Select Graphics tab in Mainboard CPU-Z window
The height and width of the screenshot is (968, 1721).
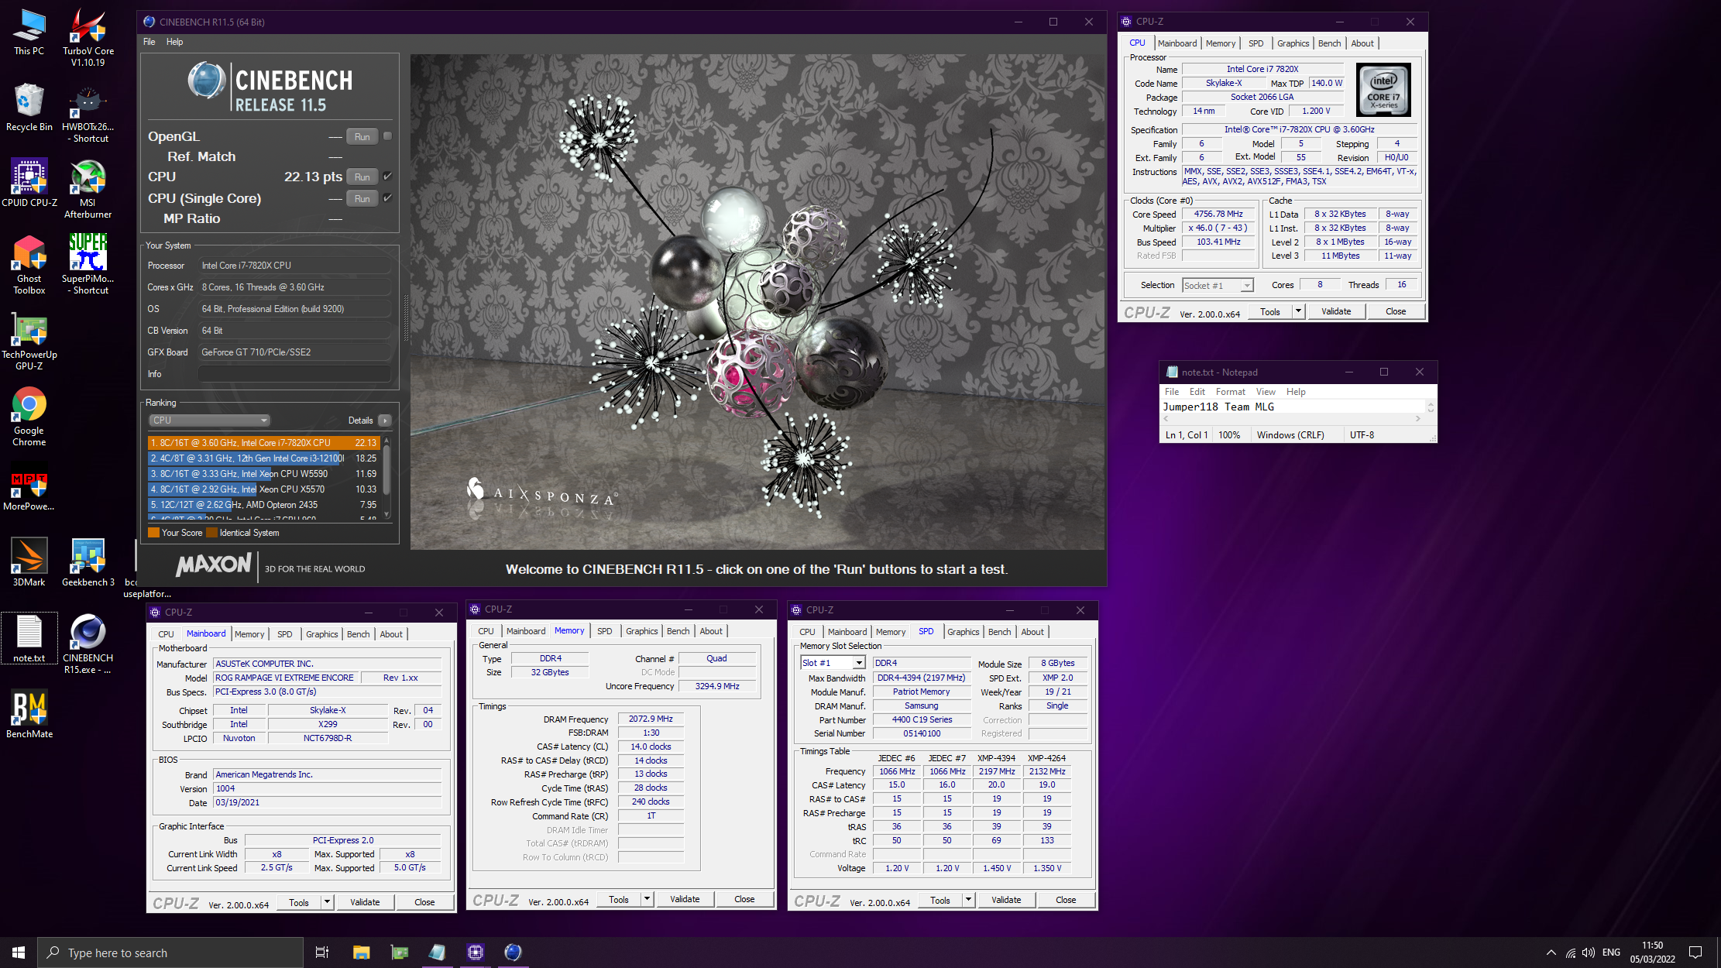(321, 634)
